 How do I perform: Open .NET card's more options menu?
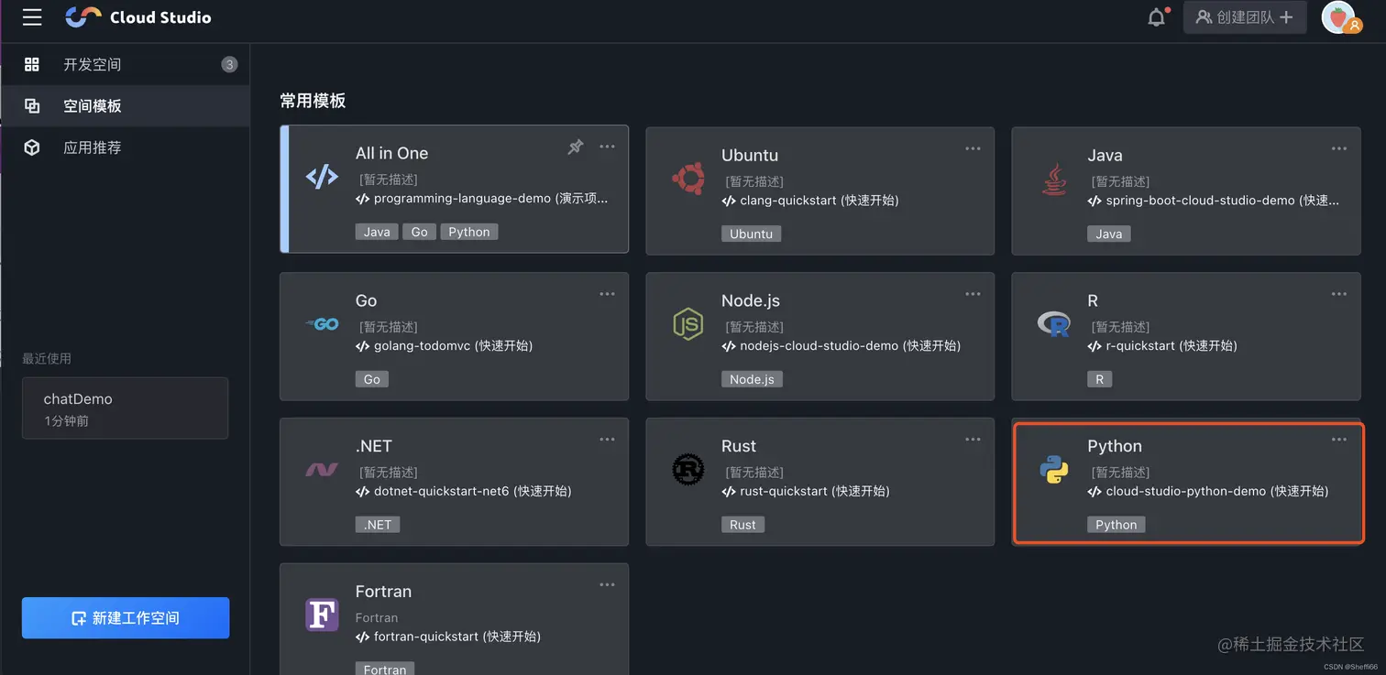(607, 440)
